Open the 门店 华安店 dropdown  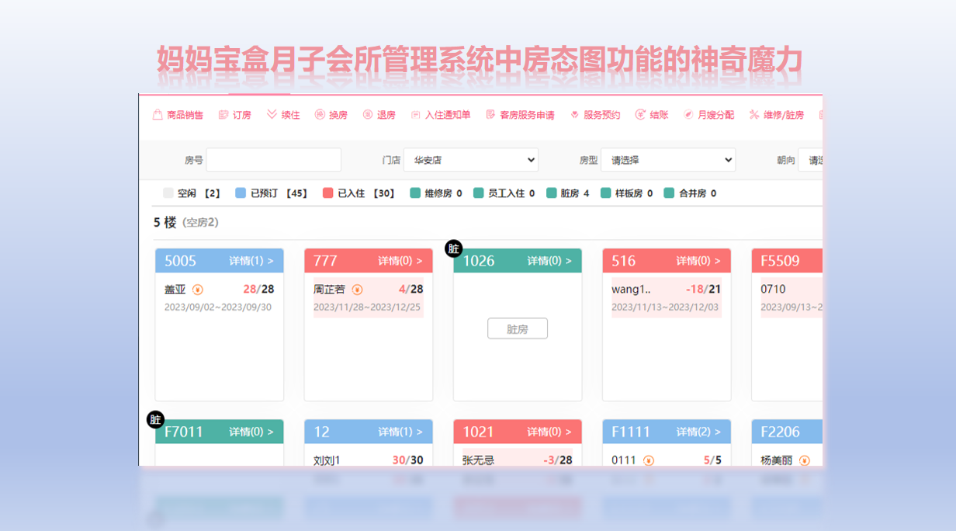[x=471, y=160]
